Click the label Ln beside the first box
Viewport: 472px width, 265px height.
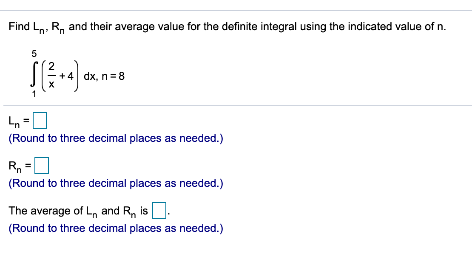pos(13,122)
